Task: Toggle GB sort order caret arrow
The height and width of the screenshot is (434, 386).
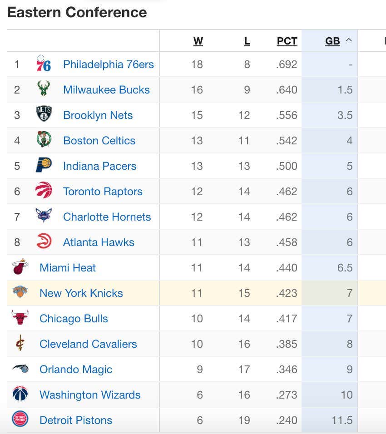Action: (x=349, y=40)
